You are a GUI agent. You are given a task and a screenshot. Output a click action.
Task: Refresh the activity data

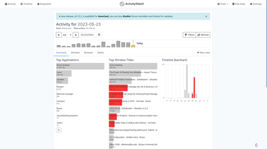tap(203, 35)
